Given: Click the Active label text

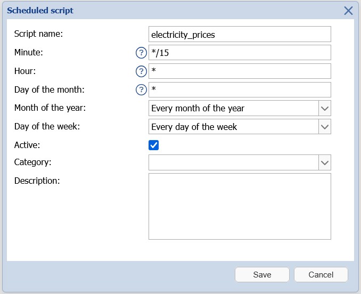Looking at the screenshot, I should (x=27, y=145).
